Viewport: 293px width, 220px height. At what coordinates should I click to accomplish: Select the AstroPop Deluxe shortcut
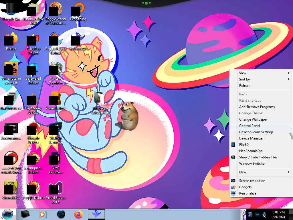click(33, 44)
